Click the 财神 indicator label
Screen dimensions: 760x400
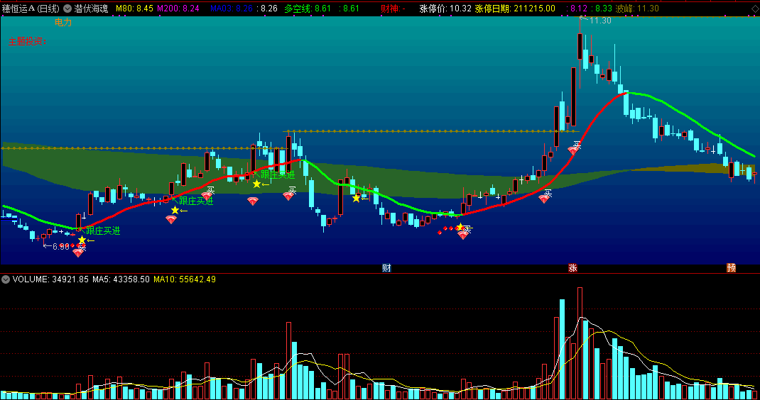click(393, 9)
